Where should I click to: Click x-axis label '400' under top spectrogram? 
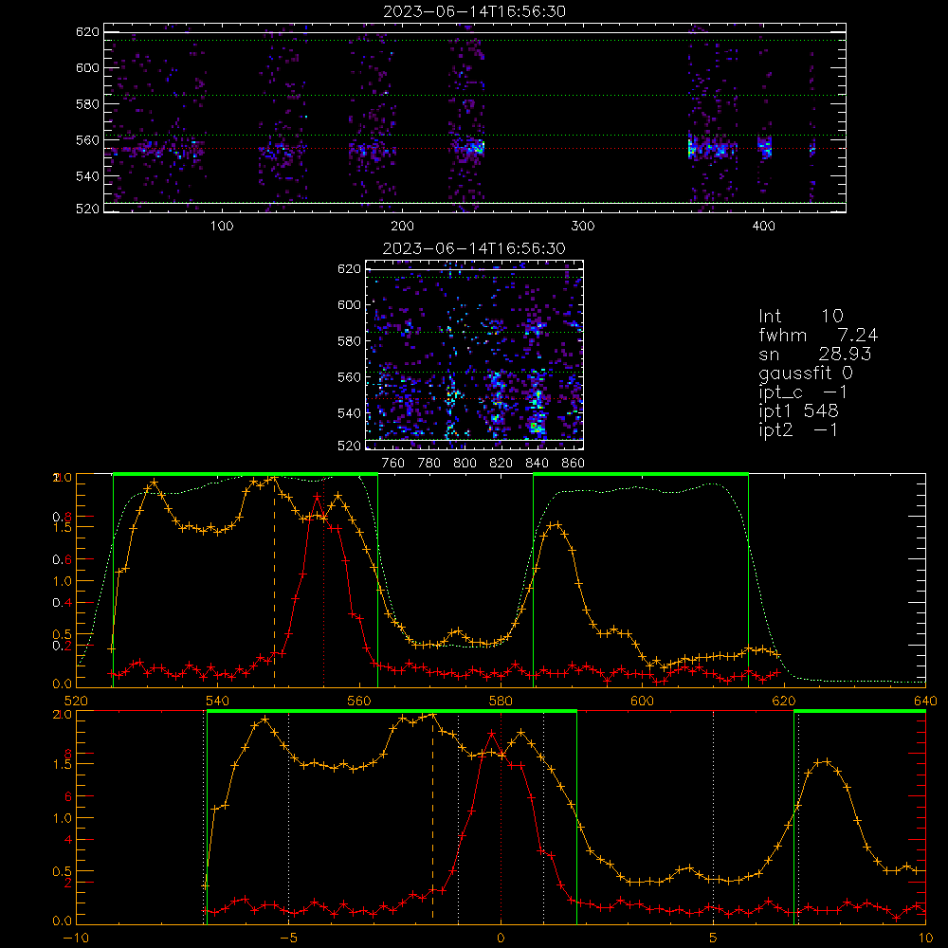click(763, 227)
